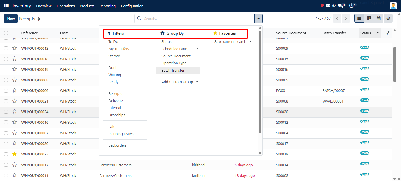The height and width of the screenshot is (181, 401).
Task: Star the WH/OUT/00017 record
Action: tap(14, 165)
